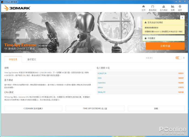Click the lock icon beside 升级需求
This screenshot has width=189, height=137.
(146, 38)
